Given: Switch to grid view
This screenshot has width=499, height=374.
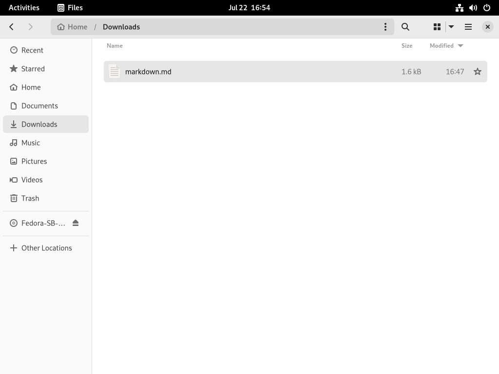Looking at the screenshot, I should 437,27.
